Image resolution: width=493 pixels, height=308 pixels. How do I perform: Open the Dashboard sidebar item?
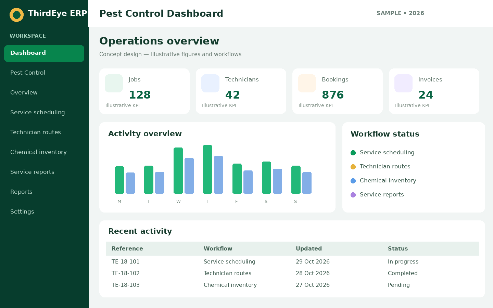(x=44, y=53)
